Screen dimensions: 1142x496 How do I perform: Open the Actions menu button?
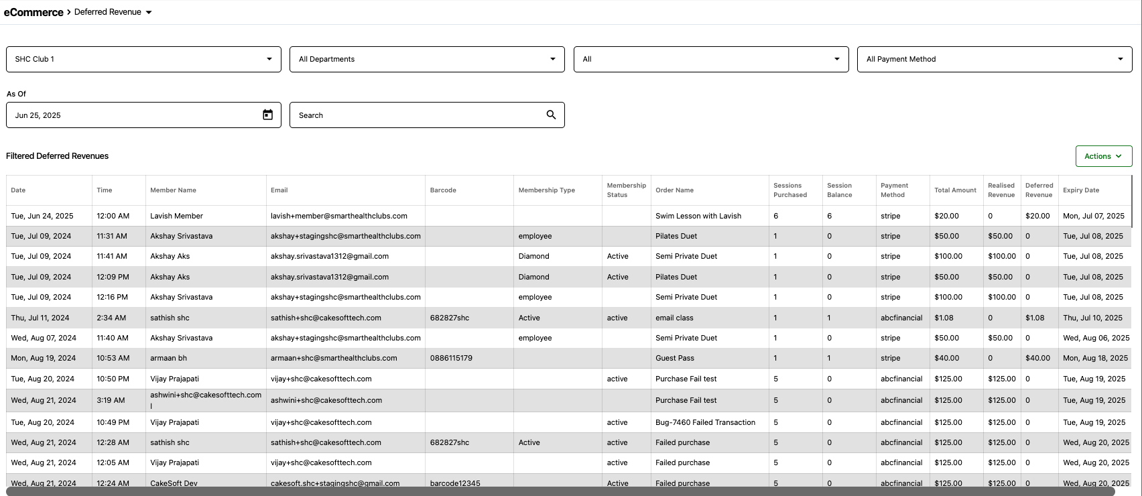1104,156
